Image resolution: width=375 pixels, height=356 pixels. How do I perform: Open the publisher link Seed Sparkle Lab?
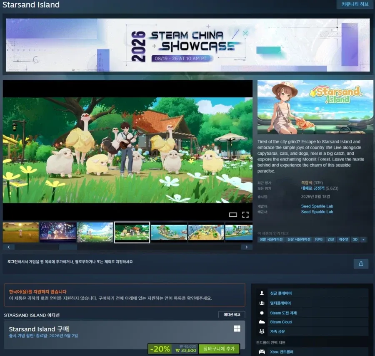point(317,212)
